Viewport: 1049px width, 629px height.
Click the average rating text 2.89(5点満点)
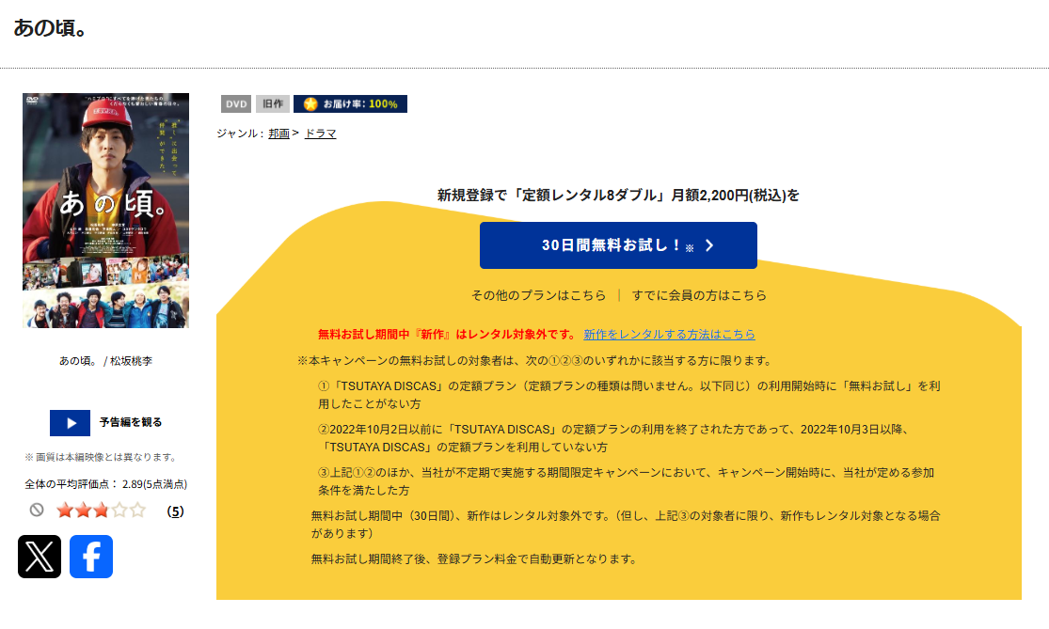coord(154,484)
